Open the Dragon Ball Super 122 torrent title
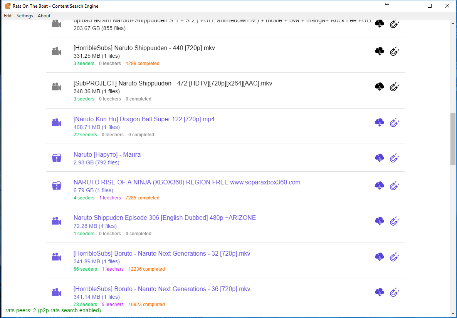This screenshot has width=457, height=318. pos(144,119)
